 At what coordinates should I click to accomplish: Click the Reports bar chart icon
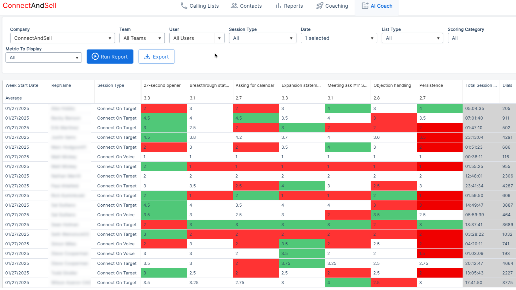point(278,6)
